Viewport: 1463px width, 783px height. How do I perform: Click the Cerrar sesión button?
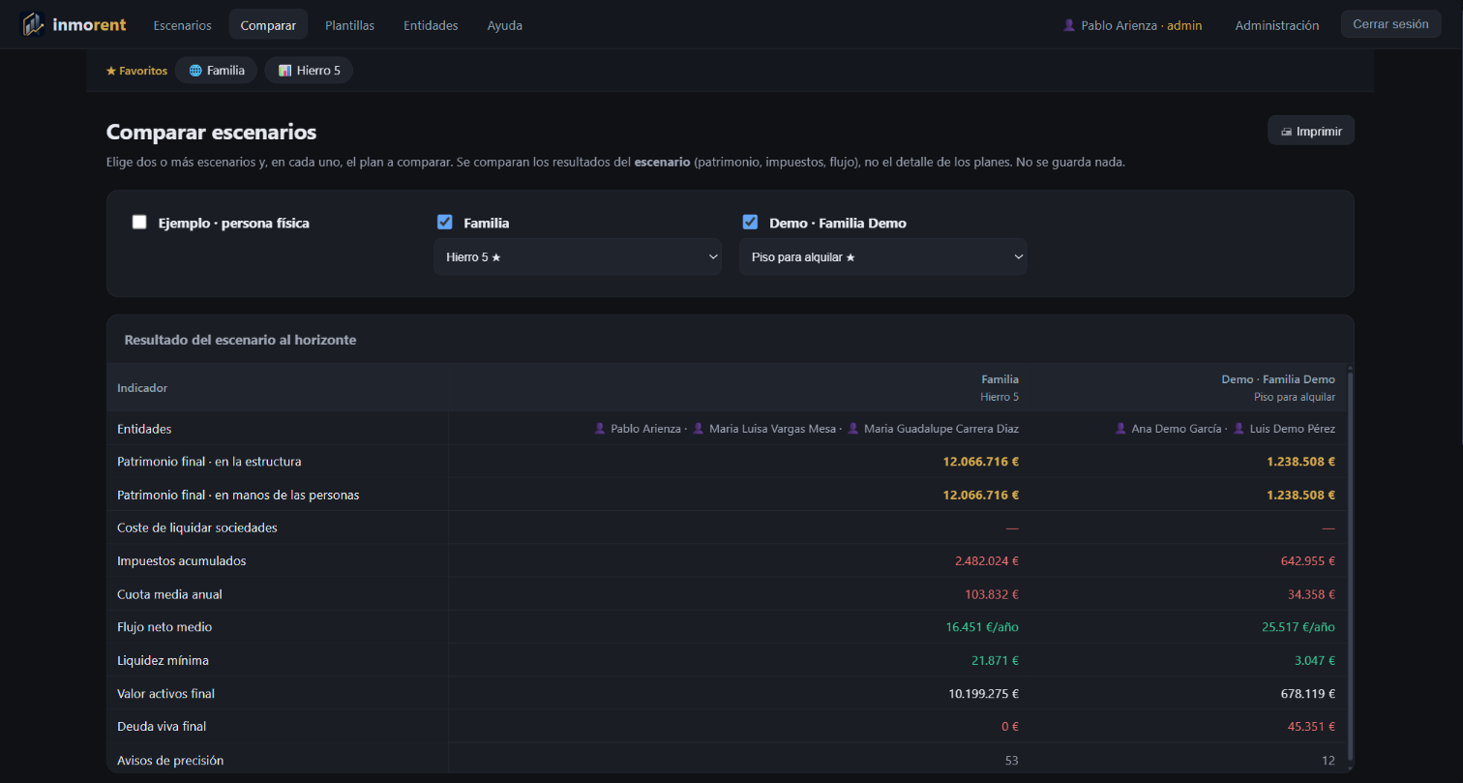1390,24
